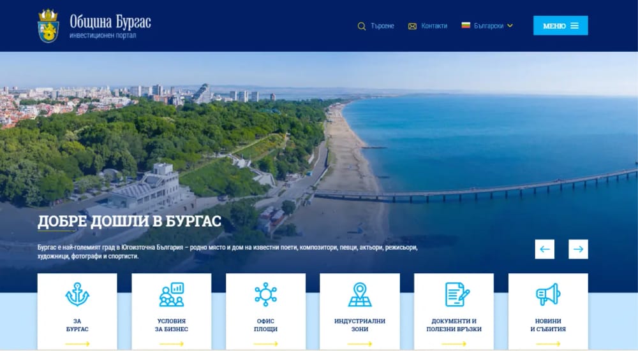Click the megaphone icon for Новини и събития
Viewport: 638px width, 351px height.
click(548, 294)
